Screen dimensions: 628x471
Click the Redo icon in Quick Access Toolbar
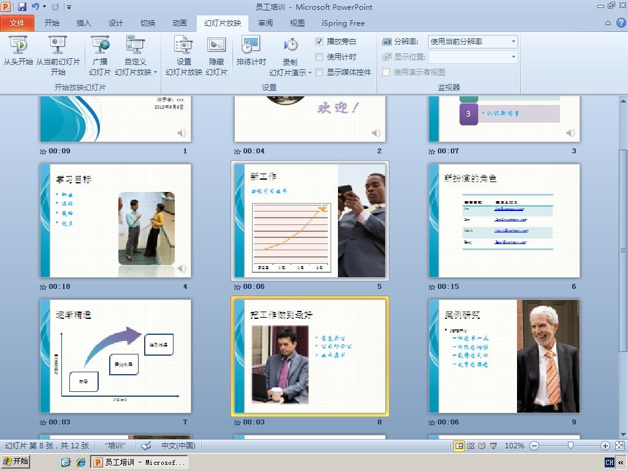pyautogui.click(x=56, y=7)
